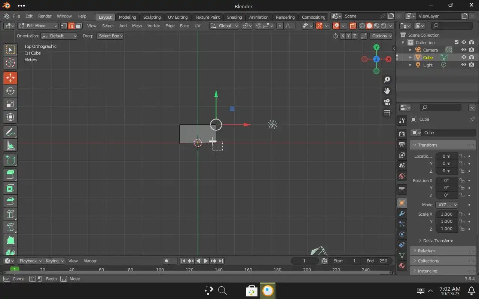Switch to vertex select mode
Screen dimensions: 479x299
tap(64, 26)
